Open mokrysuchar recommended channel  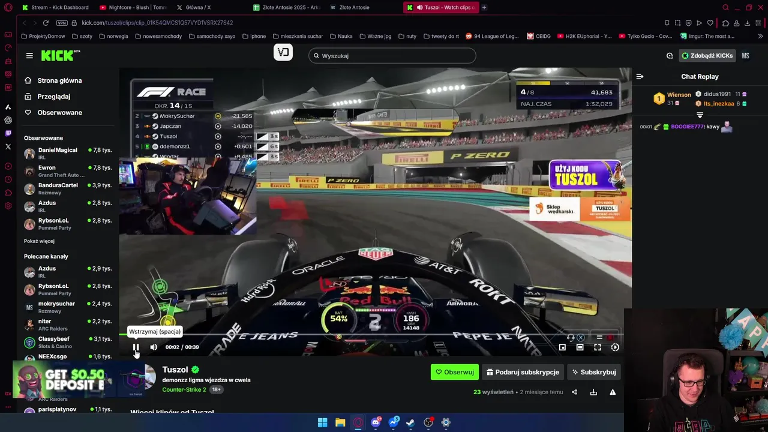(x=67, y=307)
